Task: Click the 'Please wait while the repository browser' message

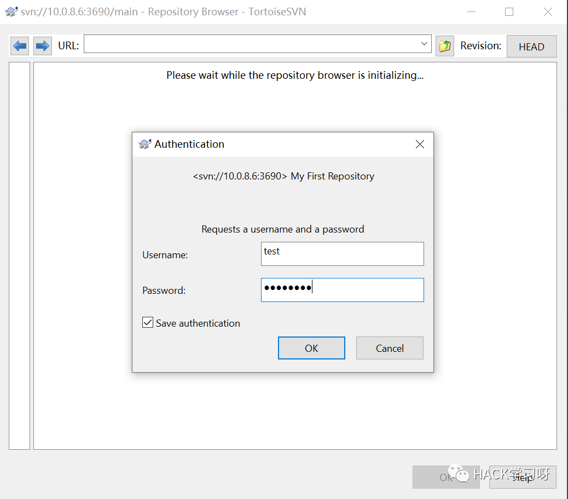Action: [295, 75]
